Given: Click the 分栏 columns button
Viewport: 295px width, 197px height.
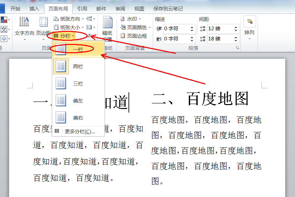Looking at the screenshot, I should click(64, 36).
